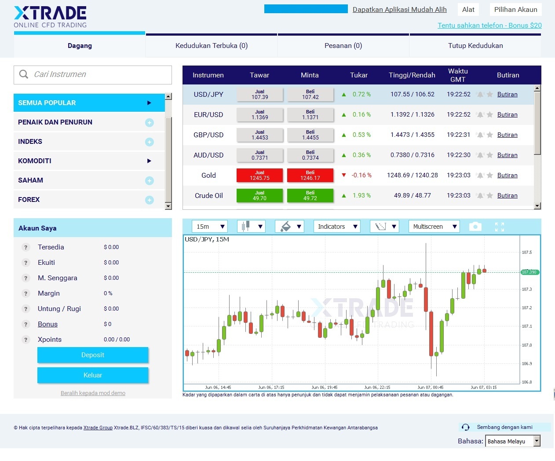Switch to the Kedudukan Terbuka tab
Screen dimensions: 555x461
(x=211, y=45)
